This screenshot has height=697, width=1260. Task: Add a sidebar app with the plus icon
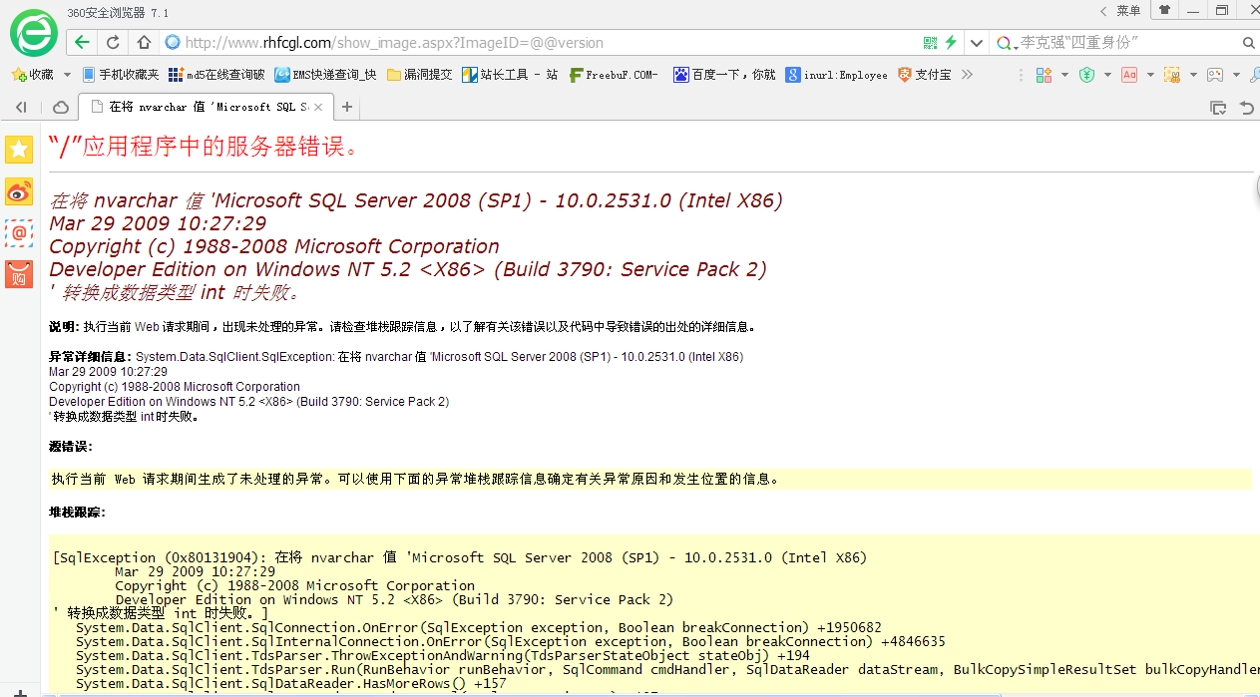pos(19,692)
